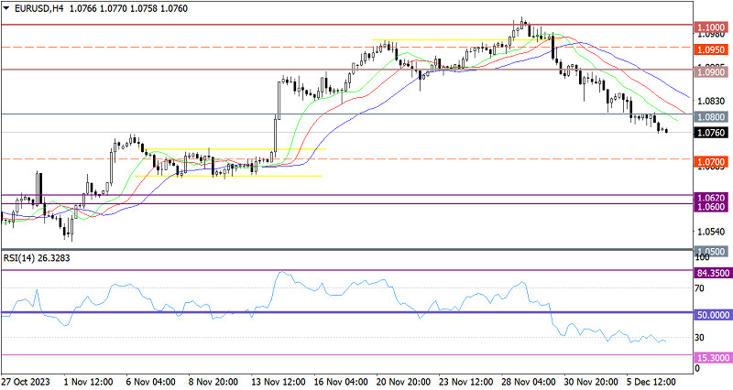The height and width of the screenshot is (390, 733).
Task: Click the 13 Nov 12:00 time label
Action: point(279,382)
